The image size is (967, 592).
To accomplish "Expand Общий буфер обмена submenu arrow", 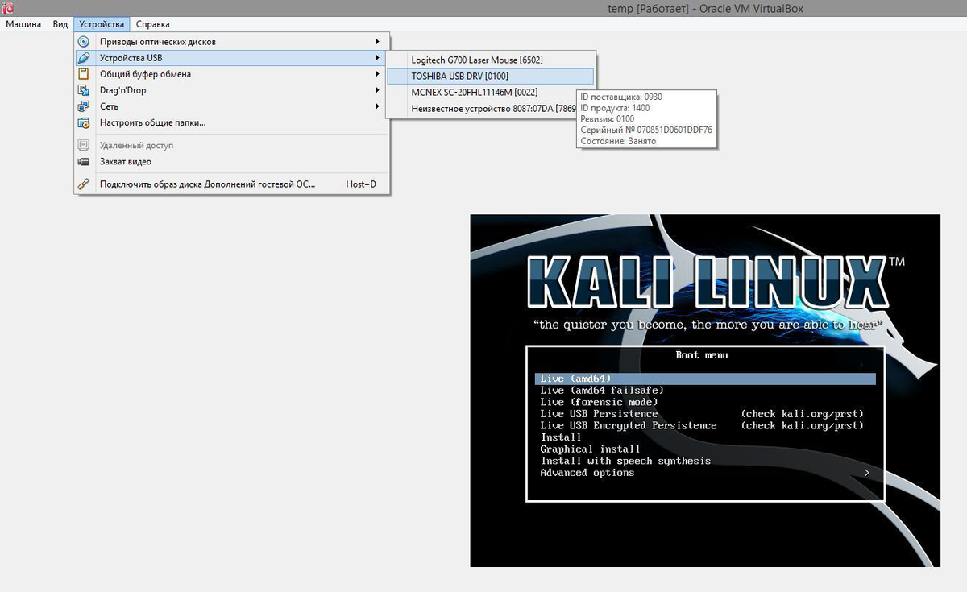I will point(377,74).
